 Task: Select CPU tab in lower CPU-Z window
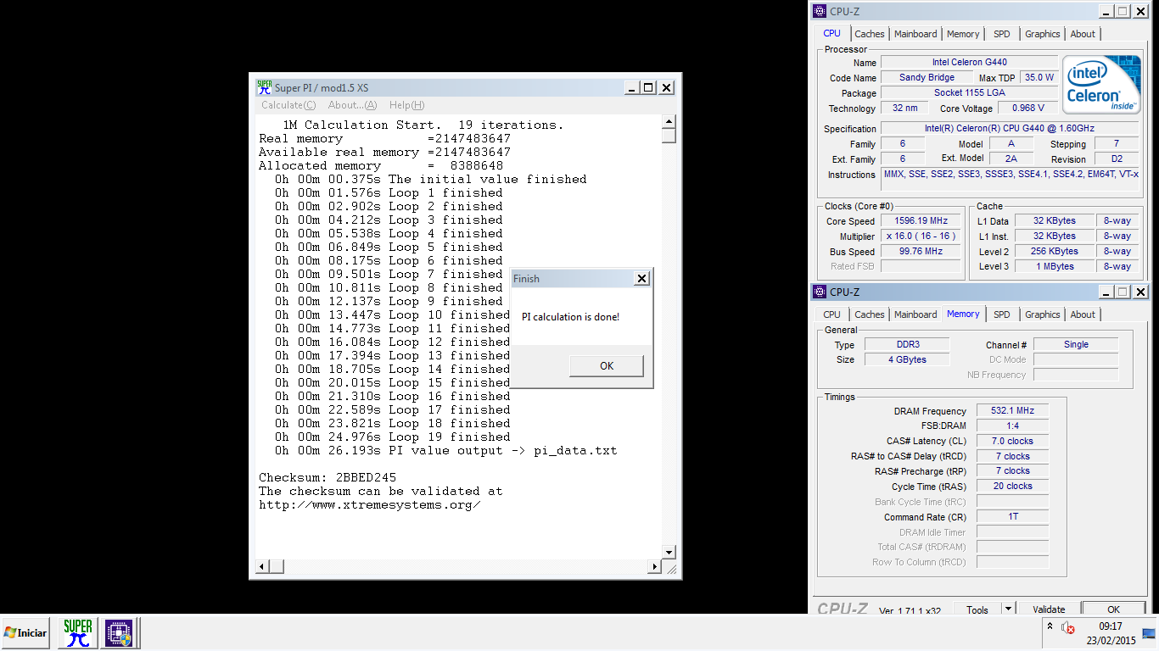832,314
